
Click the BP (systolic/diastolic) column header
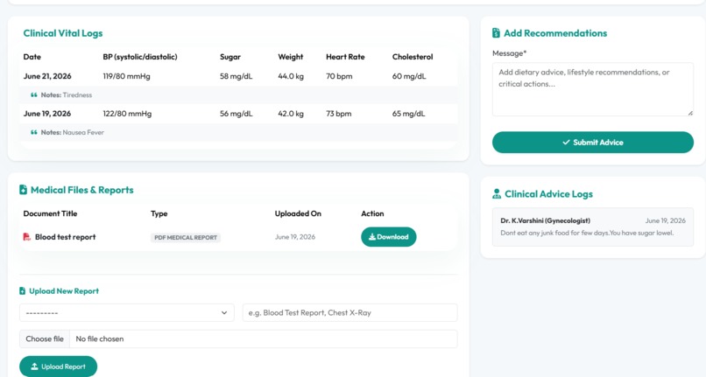point(140,57)
